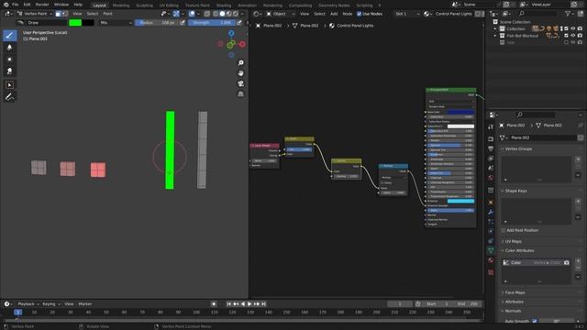Open the Object properties orange square tab
Screen dimensions: 587x330
pyautogui.click(x=491, y=203)
